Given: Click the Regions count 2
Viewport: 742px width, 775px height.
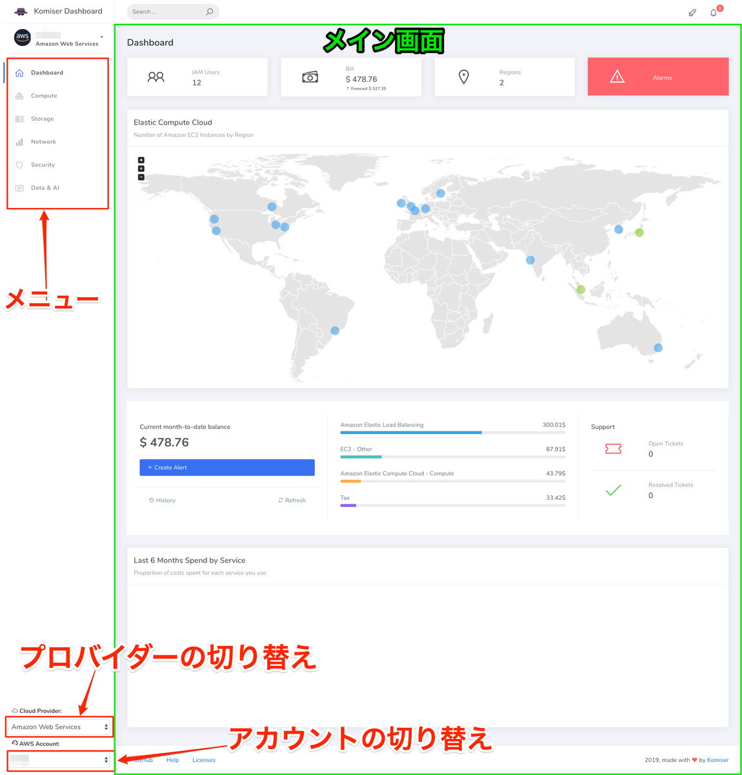Looking at the screenshot, I should coord(501,83).
